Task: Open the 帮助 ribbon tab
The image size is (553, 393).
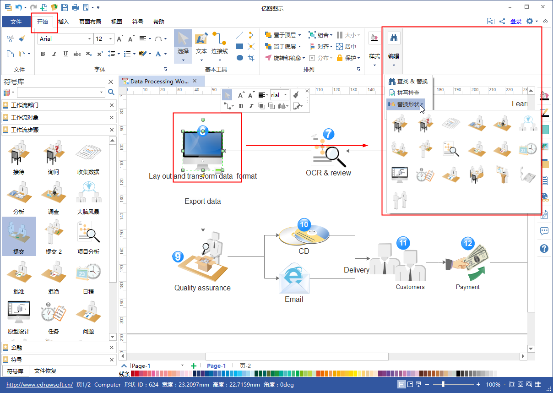Action: pos(158,22)
